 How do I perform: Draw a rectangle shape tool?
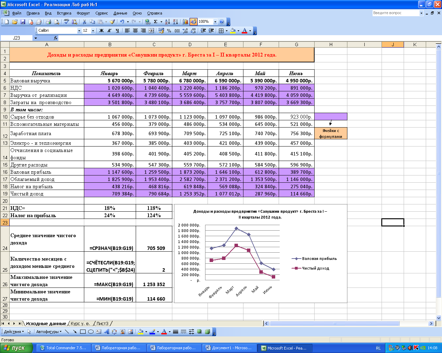[x=83, y=332]
